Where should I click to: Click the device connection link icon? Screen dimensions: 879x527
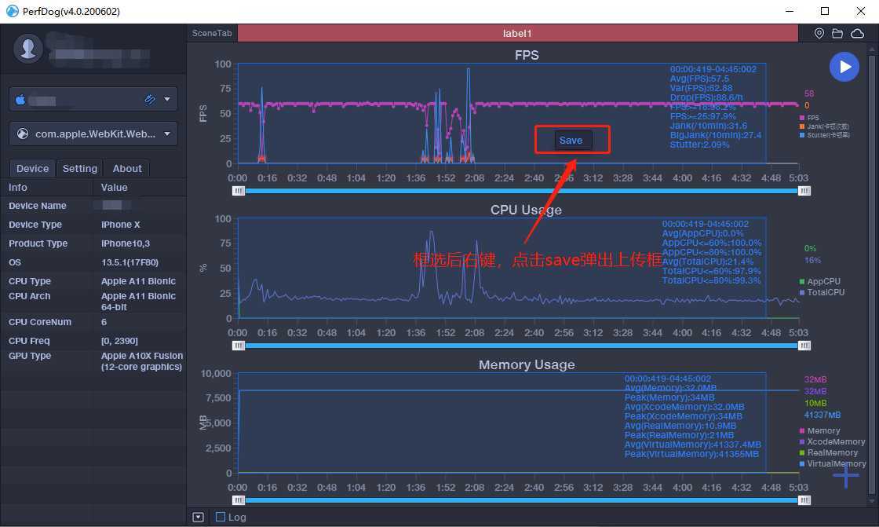[150, 99]
